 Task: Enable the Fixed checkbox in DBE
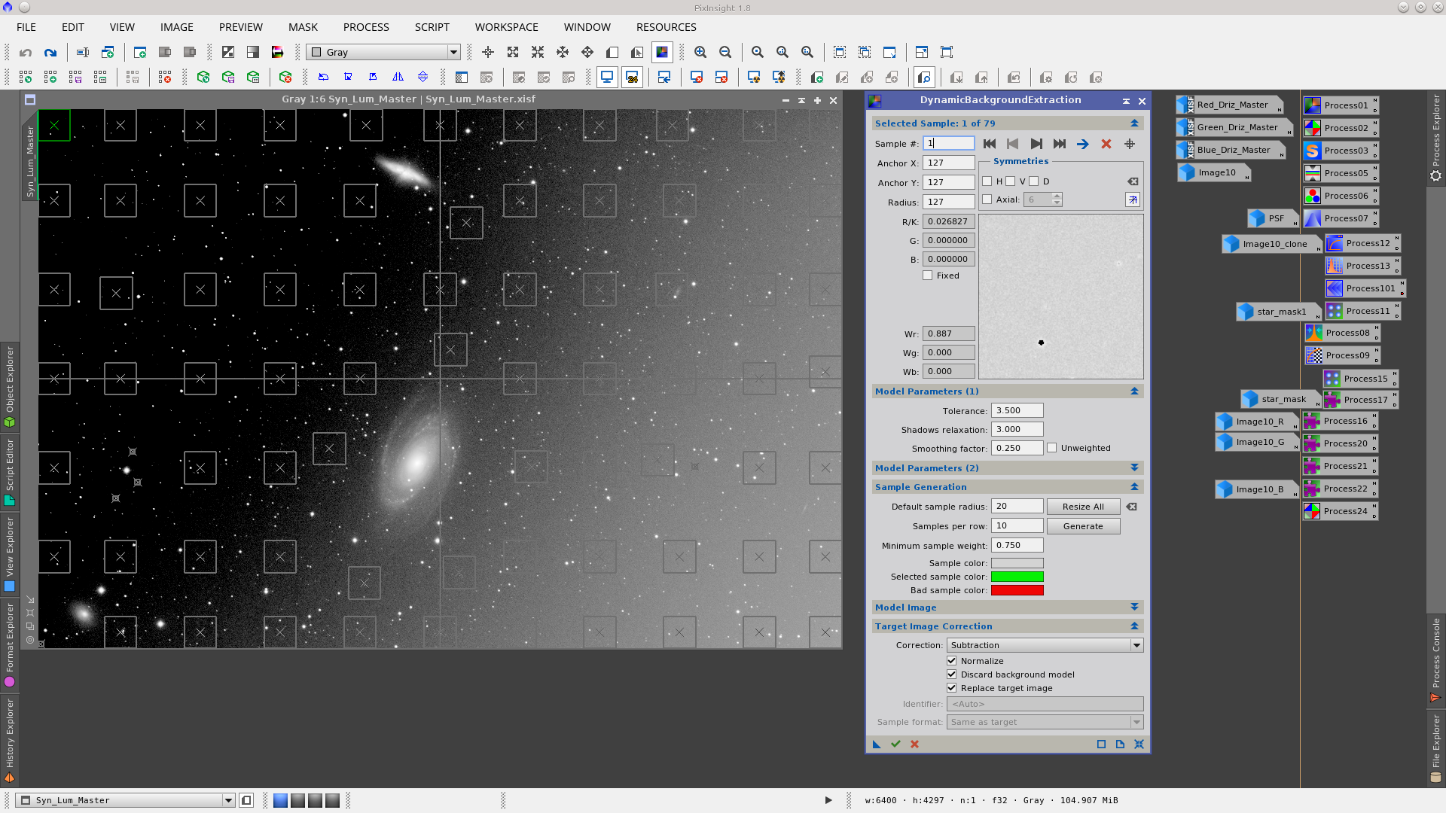tap(929, 276)
